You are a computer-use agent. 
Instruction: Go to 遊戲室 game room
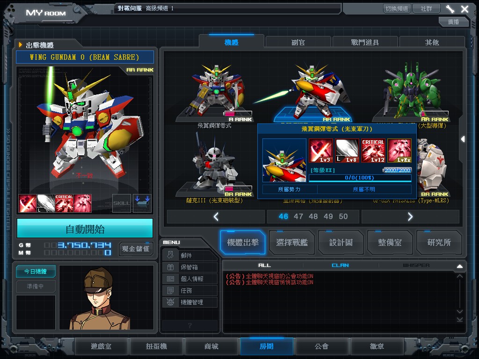pyautogui.click(x=102, y=346)
